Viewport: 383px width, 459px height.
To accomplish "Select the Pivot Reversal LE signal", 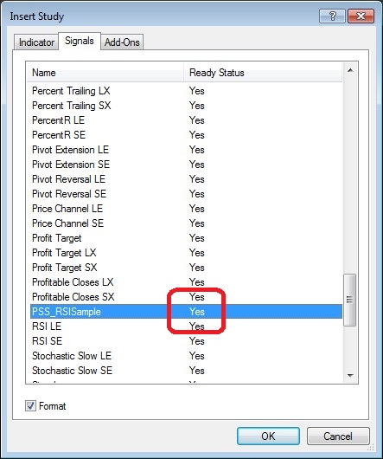I will pyautogui.click(x=186, y=179).
